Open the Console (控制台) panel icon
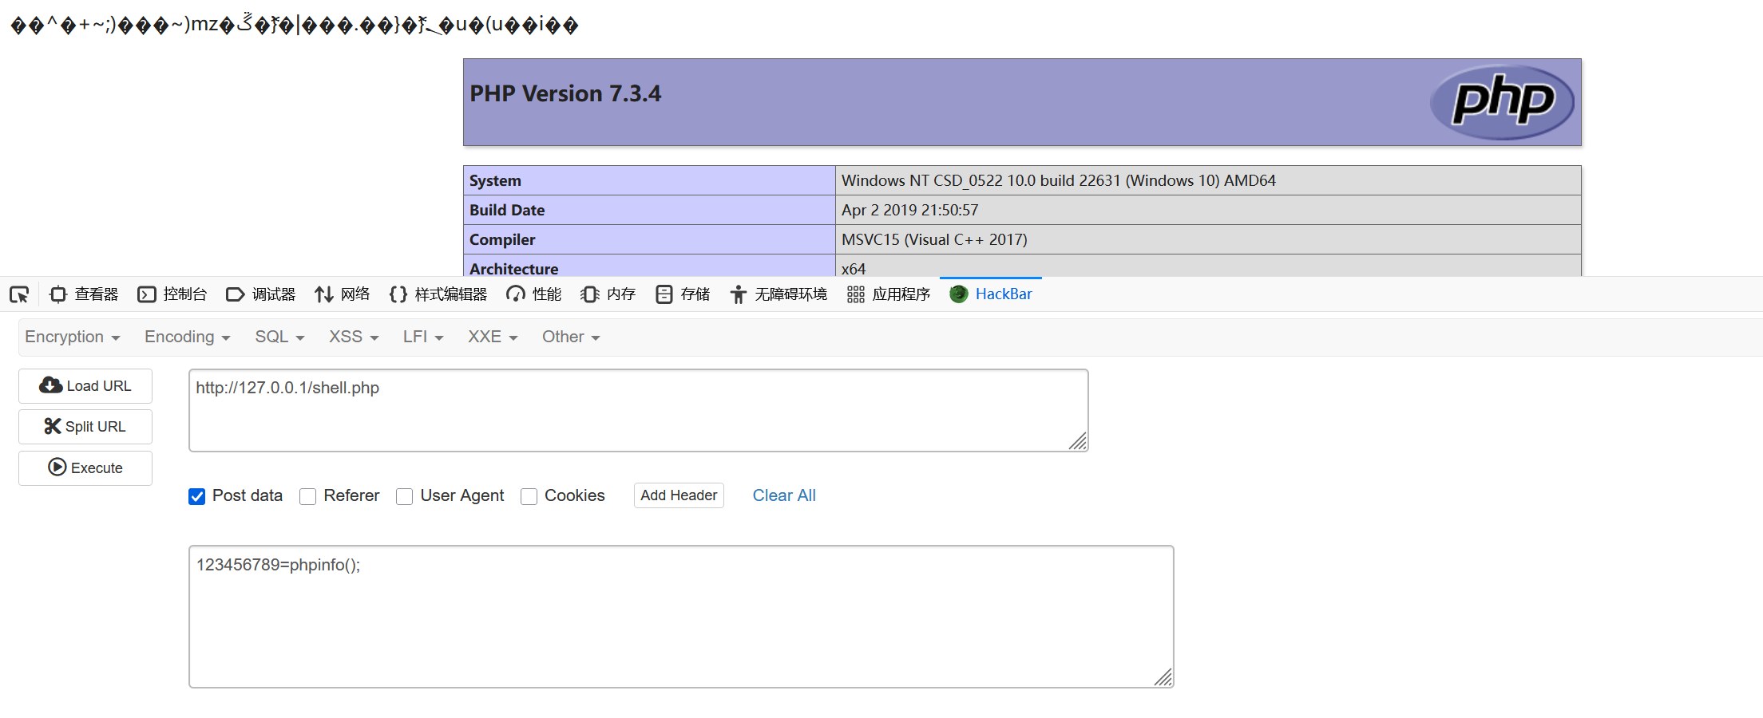The width and height of the screenshot is (1763, 718). [x=147, y=294]
